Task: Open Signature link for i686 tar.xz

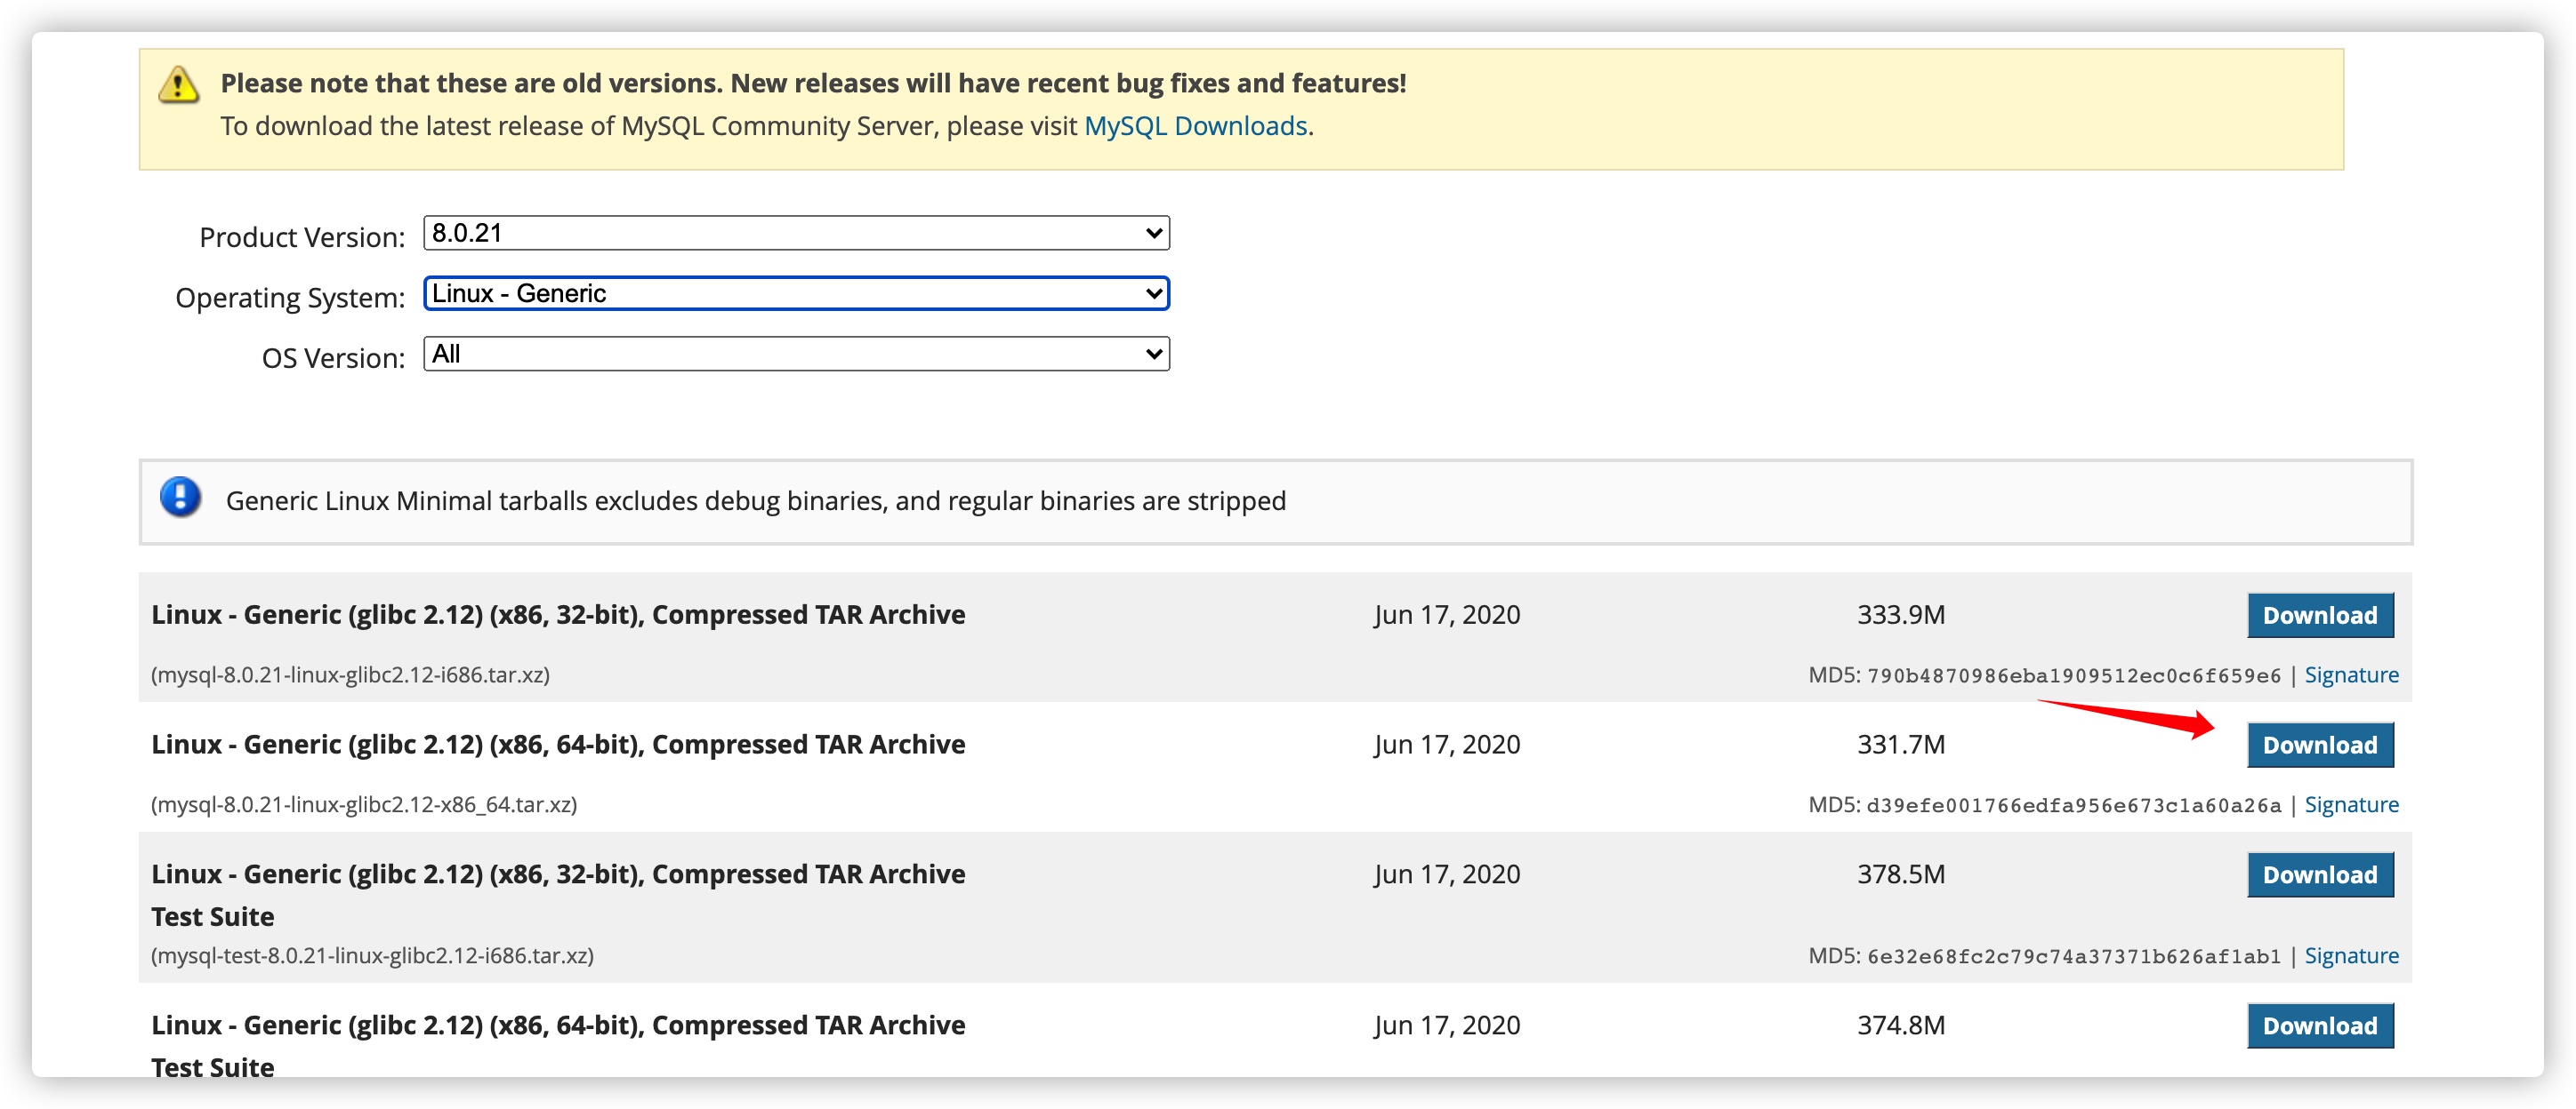Action: point(2351,675)
